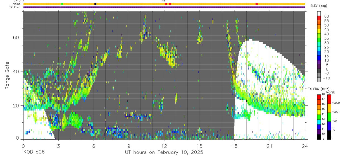The image size is (343, 158).
Task: Select the light gray bottom ELEV swatch near -10
Action: (x=319, y=80)
